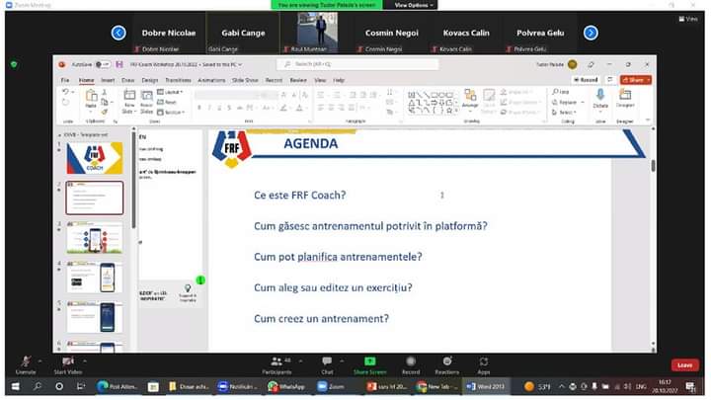The image size is (711, 400).
Task: Open Font Color swatch
Action: (x=299, y=108)
